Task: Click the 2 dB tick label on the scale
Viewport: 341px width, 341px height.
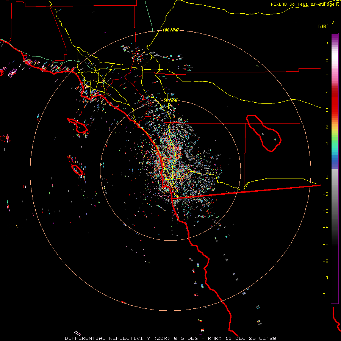Action: point(327,127)
